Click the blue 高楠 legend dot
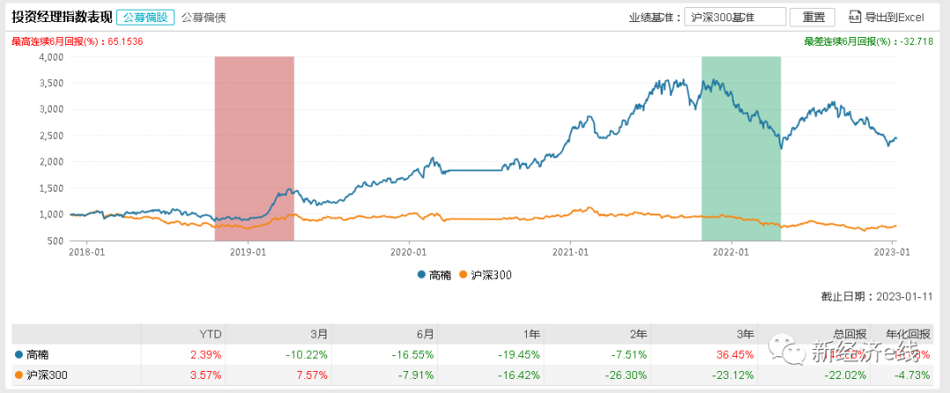 [422, 275]
